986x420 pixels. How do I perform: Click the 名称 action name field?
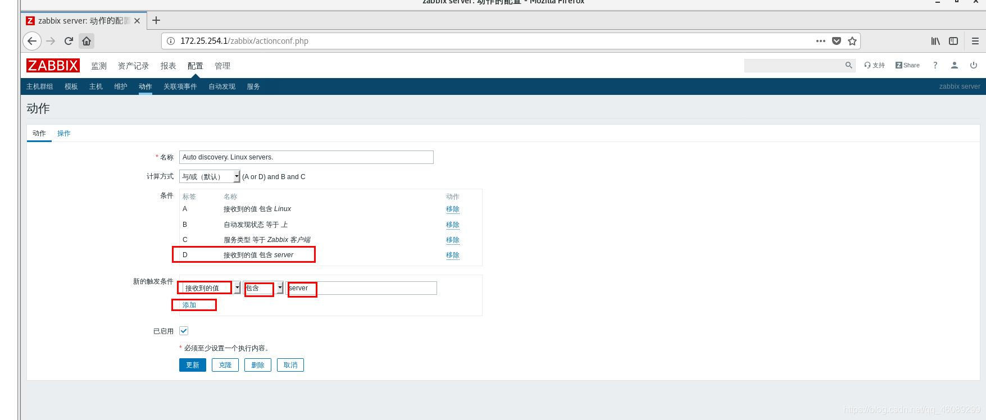click(306, 157)
